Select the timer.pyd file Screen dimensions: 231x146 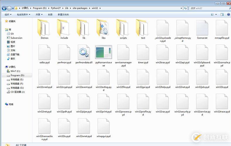(143, 54)
